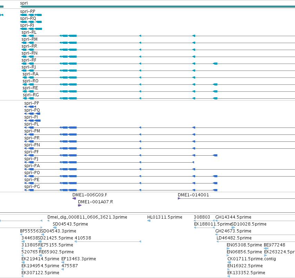Image resolution: width=295 pixels, height=278 pixels.
Task: Click the HL01311.5prime EST label
Action: pyautogui.click(x=165, y=217)
